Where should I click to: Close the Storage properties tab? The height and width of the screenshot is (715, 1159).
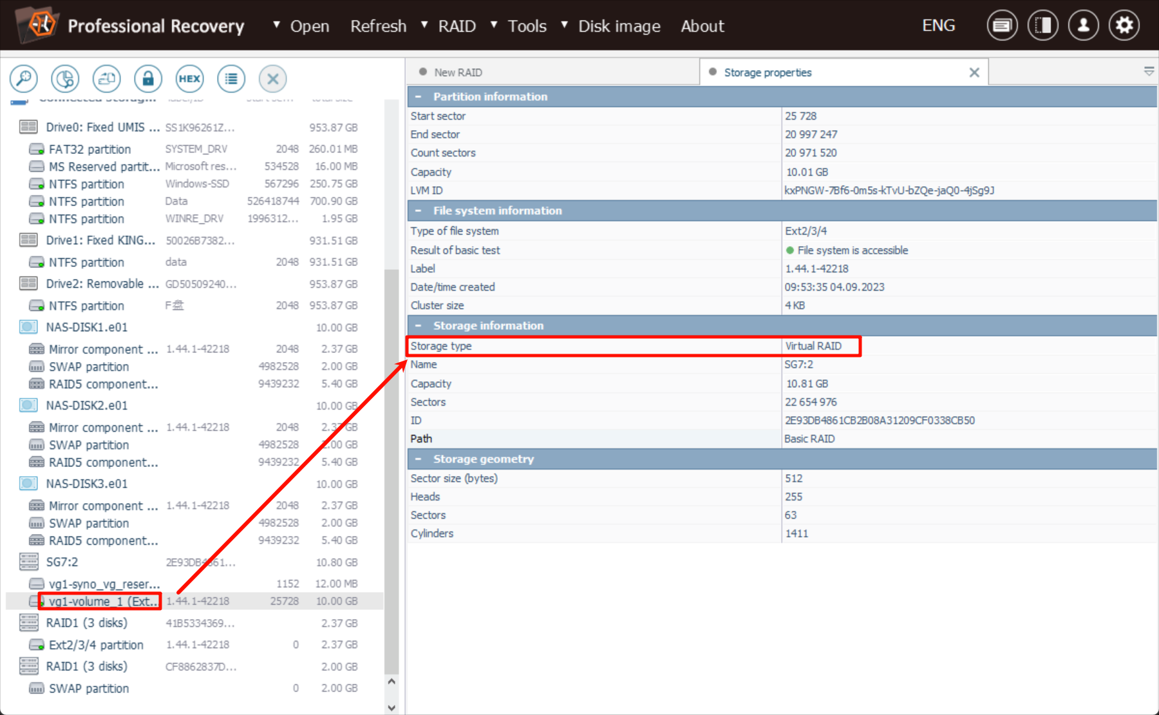click(x=974, y=73)
